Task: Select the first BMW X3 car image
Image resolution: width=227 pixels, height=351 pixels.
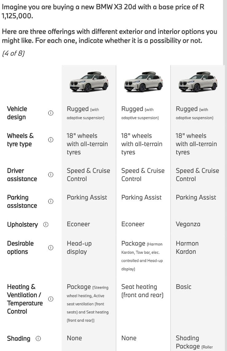Action: click(x=89, y=82)
